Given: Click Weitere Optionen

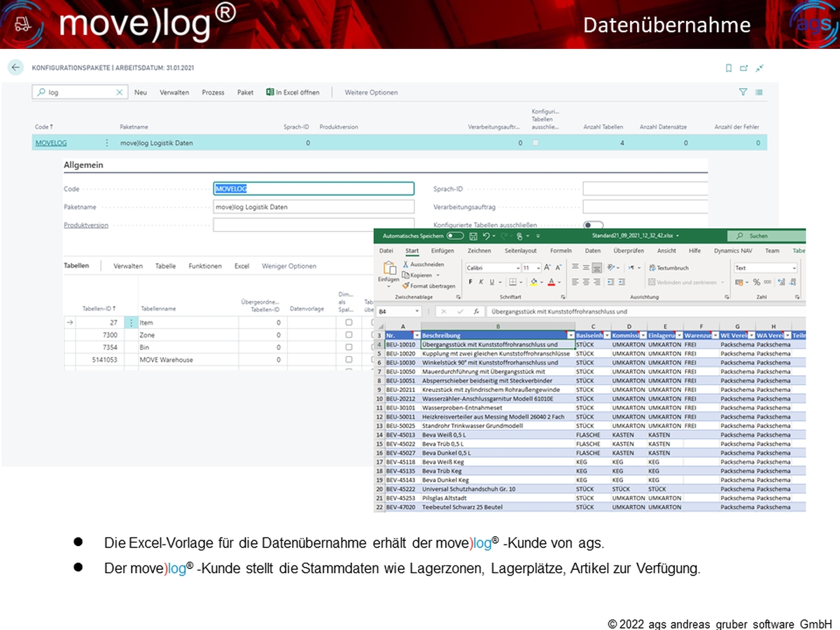Looking at the screenshot, I should (371, 92).
